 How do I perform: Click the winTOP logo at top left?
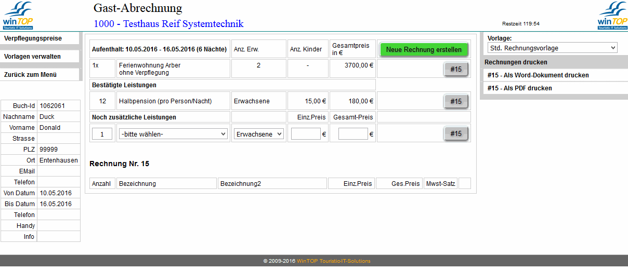(x=18, y=16)
